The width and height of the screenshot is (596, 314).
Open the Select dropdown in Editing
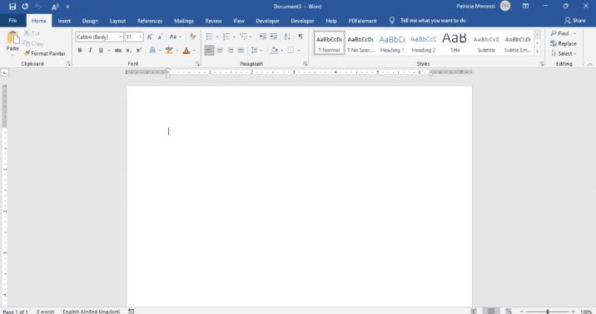tap(564, 53)
